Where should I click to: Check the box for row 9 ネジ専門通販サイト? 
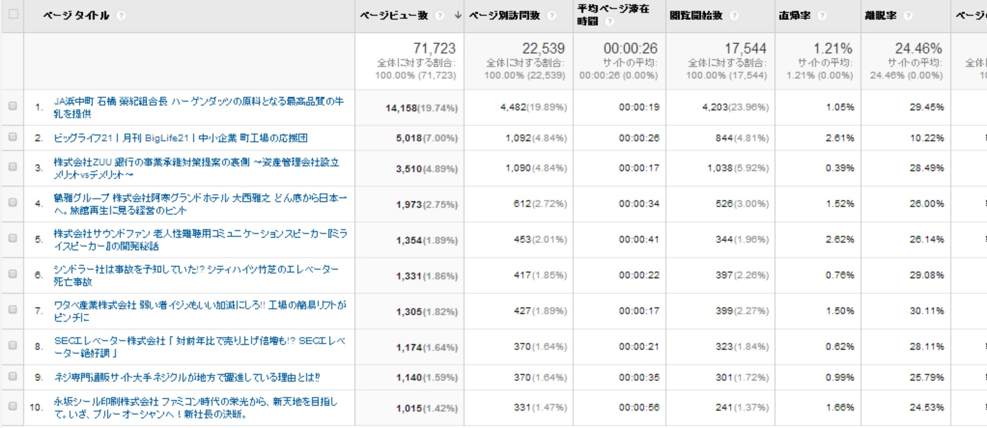click(x=13, y=377)
